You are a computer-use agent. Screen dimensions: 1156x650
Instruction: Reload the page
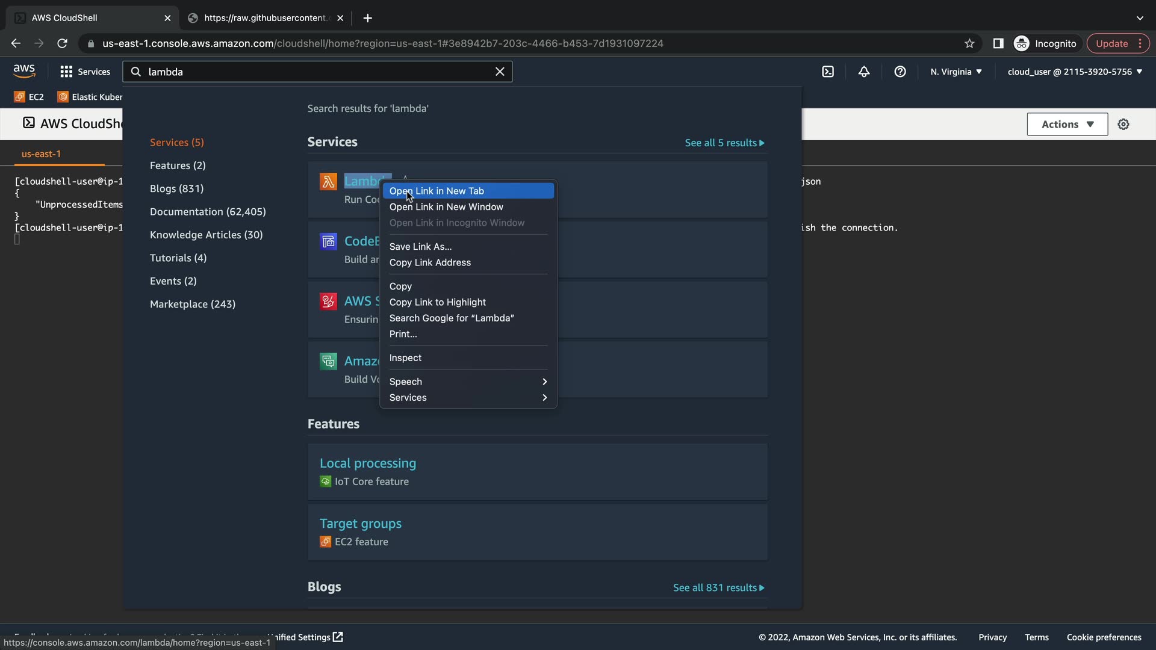point(62,43)
